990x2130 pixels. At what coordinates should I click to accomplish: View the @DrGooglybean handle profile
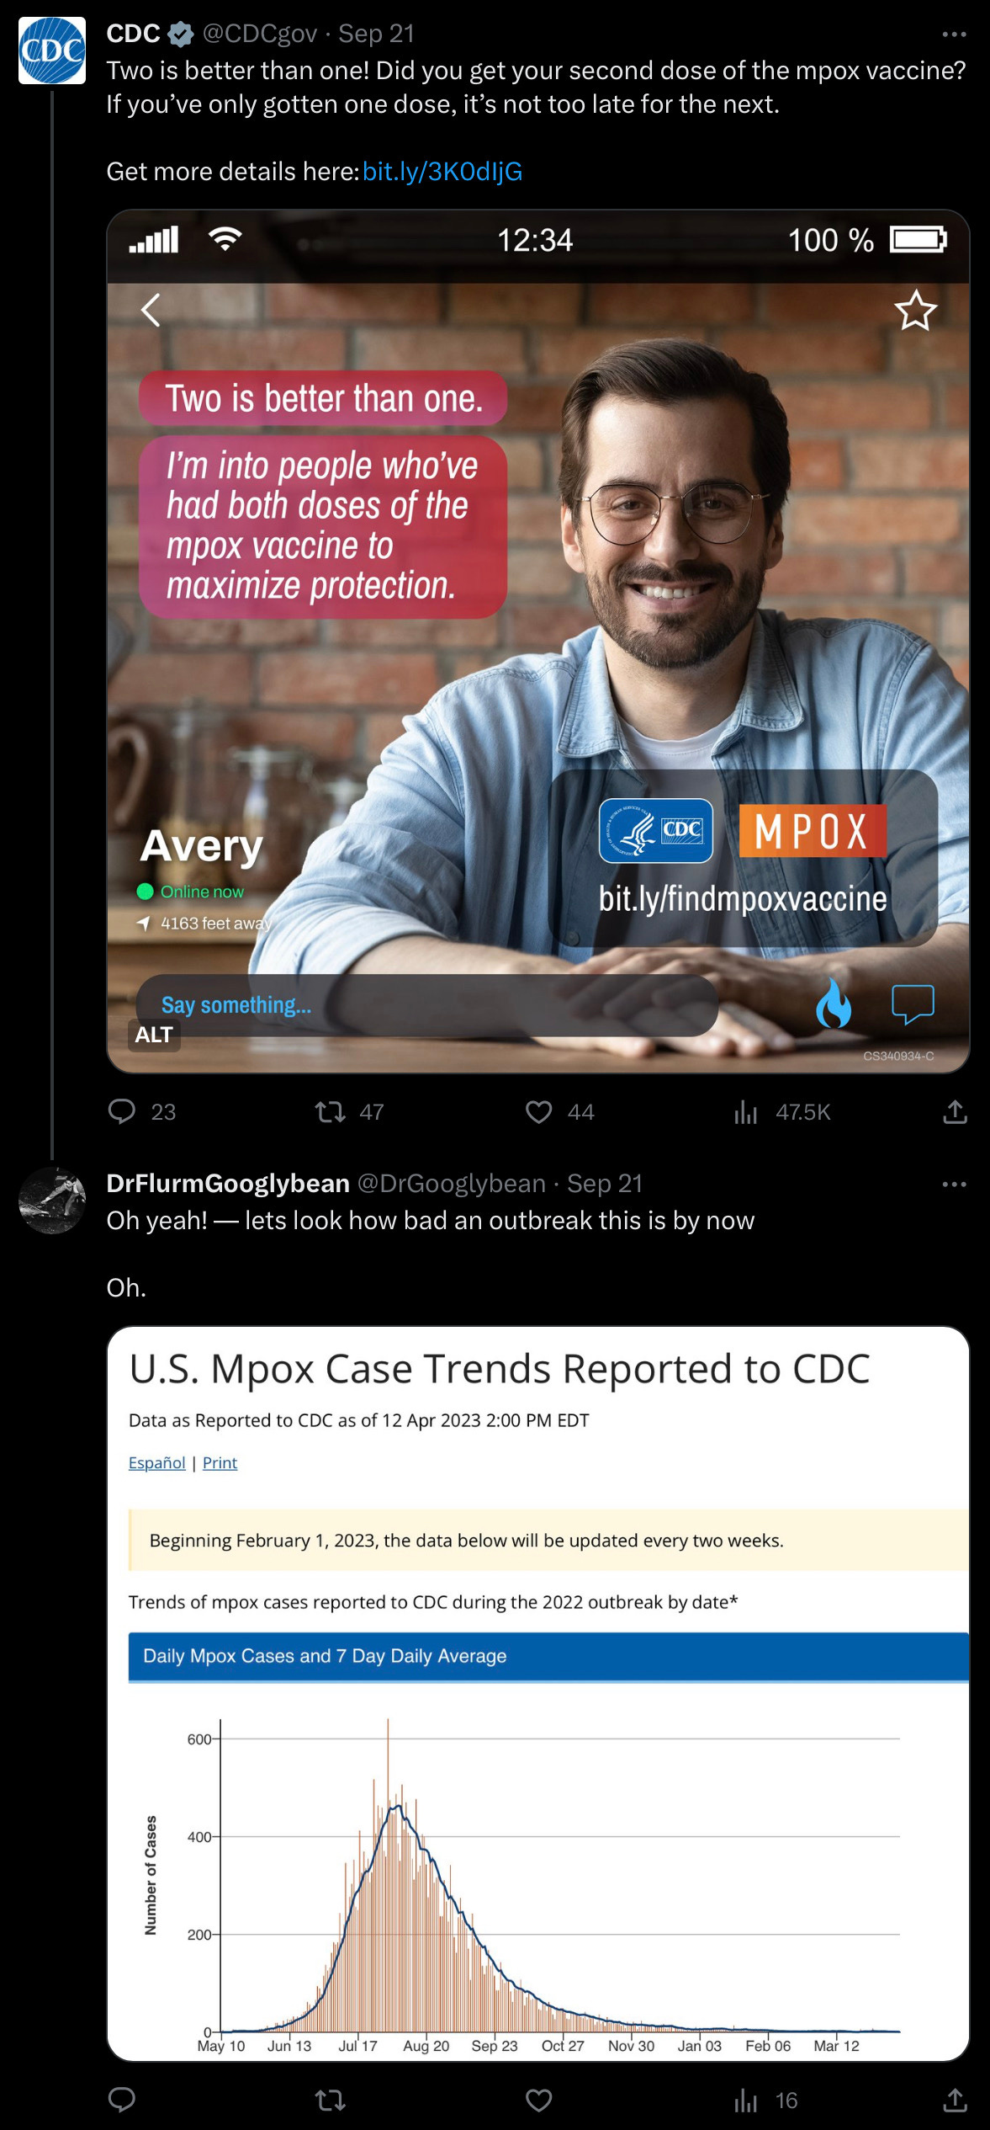tap(452, 1184)
